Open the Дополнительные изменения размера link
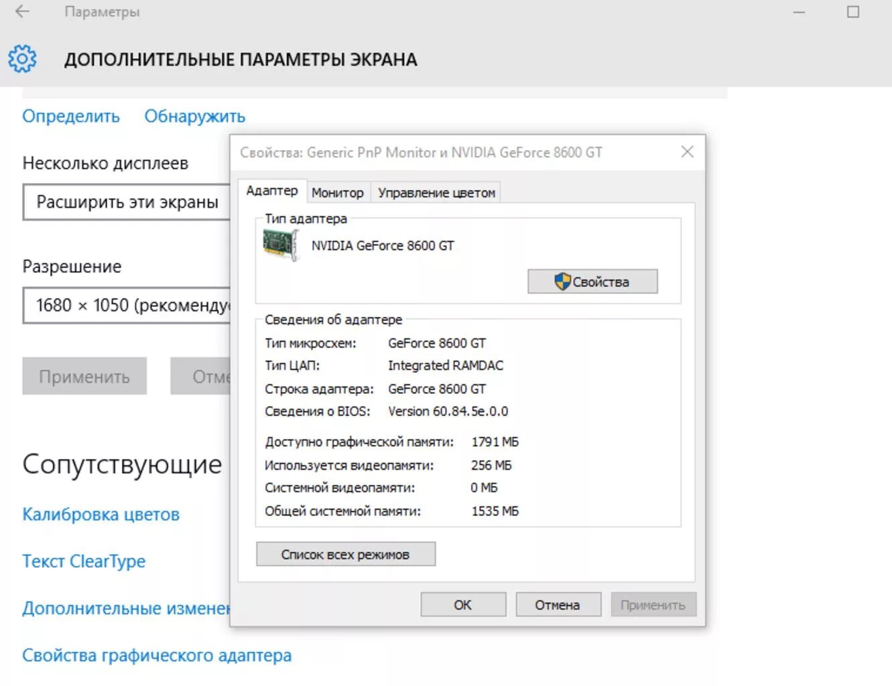This screenshot has height=686, width=892. point(126,608)
